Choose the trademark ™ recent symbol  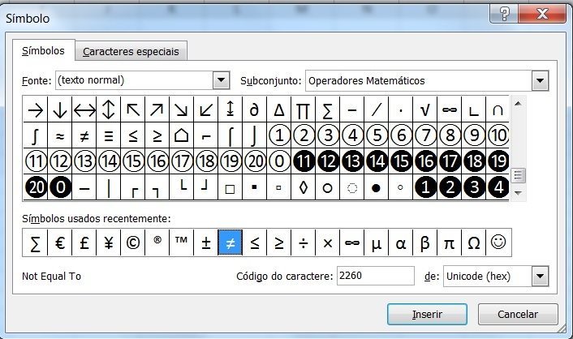click(x=182, y=242)
